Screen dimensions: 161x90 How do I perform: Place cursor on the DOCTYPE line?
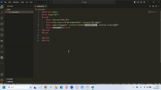50,12
